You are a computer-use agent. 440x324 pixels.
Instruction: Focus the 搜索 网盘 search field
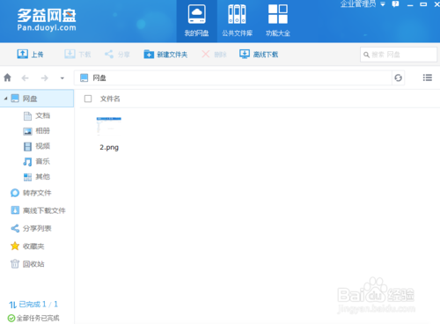(399, 55)
